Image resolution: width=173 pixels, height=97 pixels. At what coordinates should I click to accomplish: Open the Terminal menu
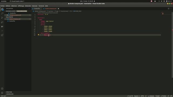pyautogui.click(x=41, y=6)
